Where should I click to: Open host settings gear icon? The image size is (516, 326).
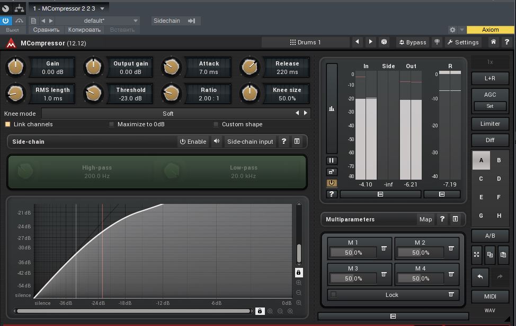[452, 30]
